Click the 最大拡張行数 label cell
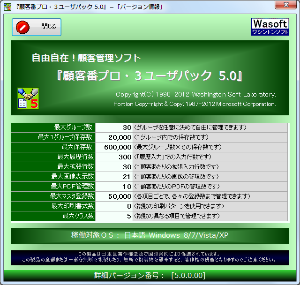This screenshot has height=285, width=300. pos(53,166)
